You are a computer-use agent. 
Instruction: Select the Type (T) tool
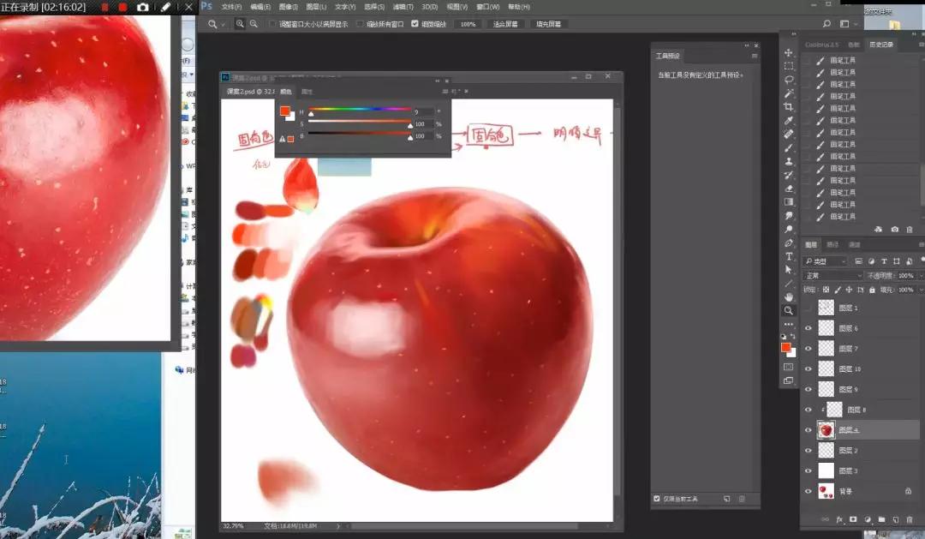pos(789,256)
